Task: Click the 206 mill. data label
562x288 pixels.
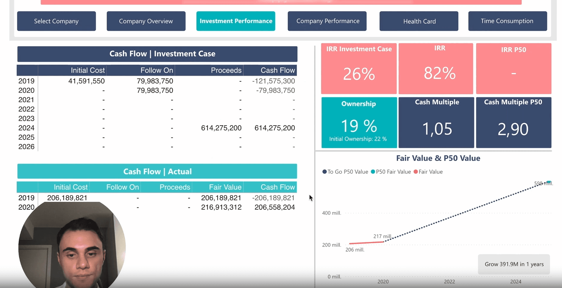Action: point(355,250)
